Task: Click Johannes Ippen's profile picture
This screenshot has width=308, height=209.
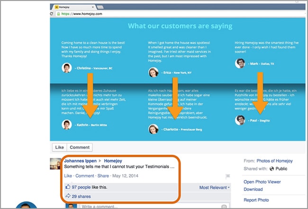Action: click(55, 164)
